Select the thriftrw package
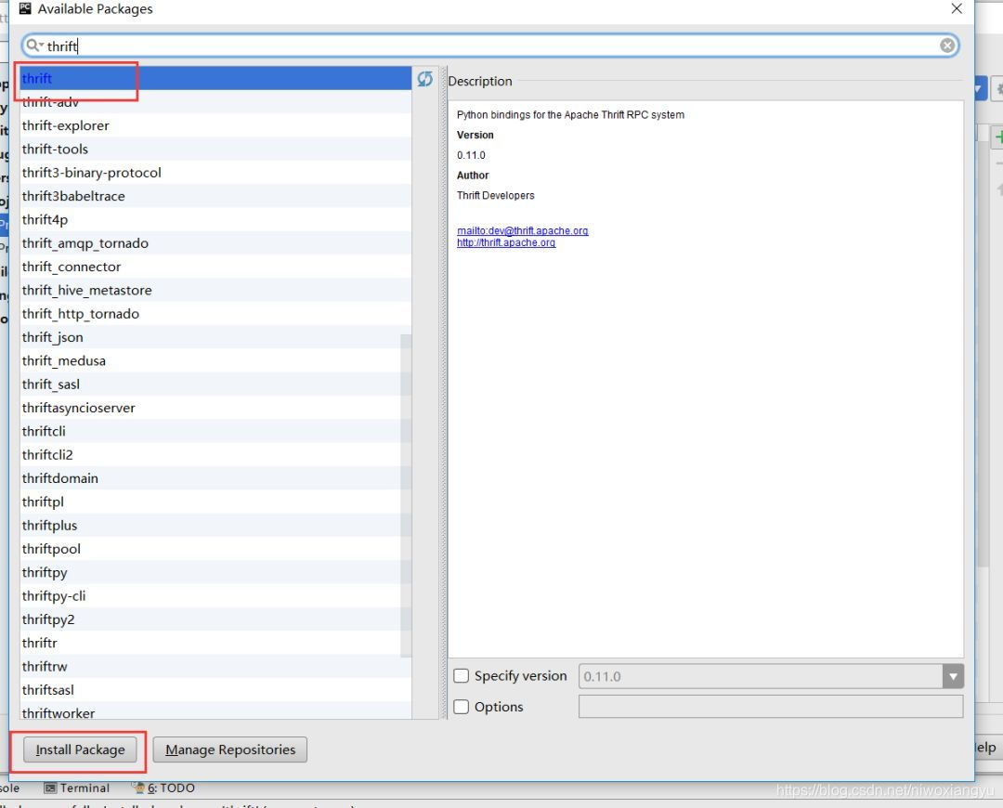This screenshot has width=1003, height=808. tap(215, 666)
